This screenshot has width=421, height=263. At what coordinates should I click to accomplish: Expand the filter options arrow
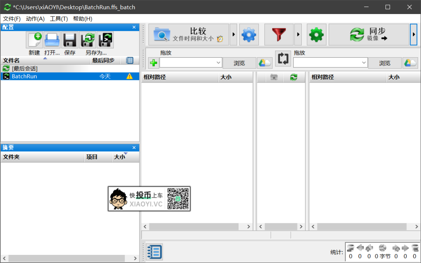click(298, 35)
